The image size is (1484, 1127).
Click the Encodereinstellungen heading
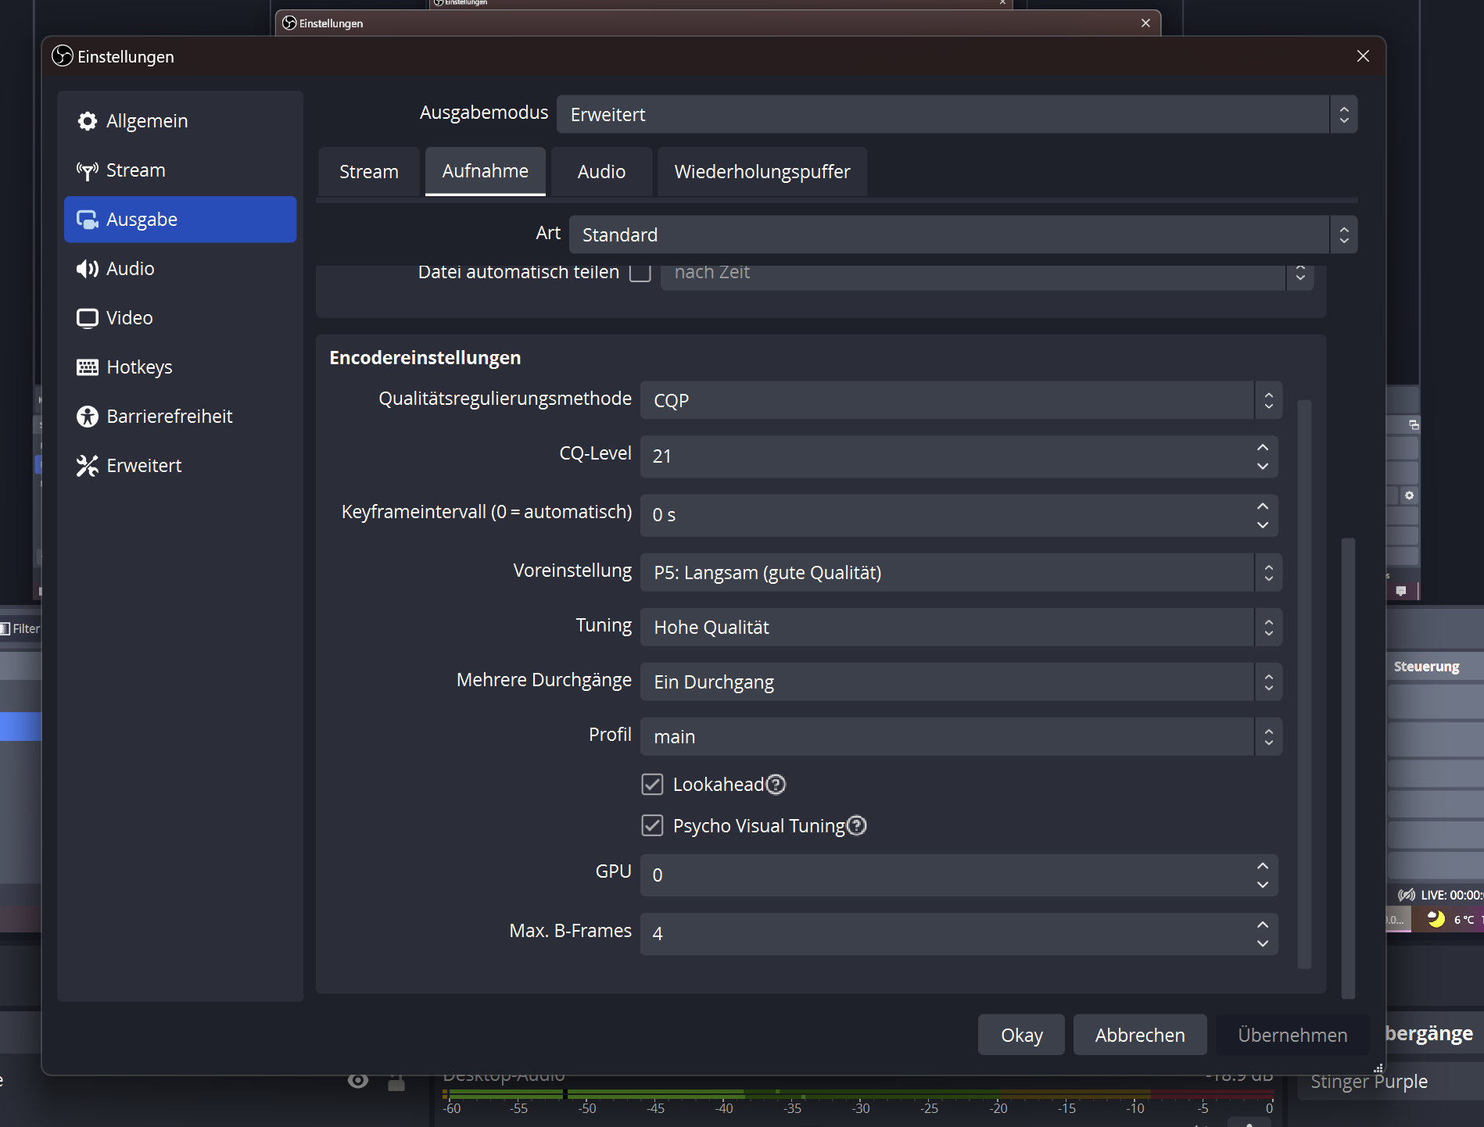pos(425,358)
